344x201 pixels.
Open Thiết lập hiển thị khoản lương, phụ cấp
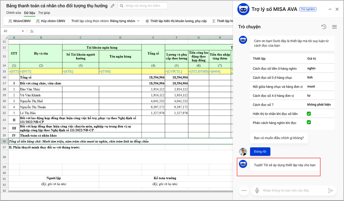pos(176,21)
